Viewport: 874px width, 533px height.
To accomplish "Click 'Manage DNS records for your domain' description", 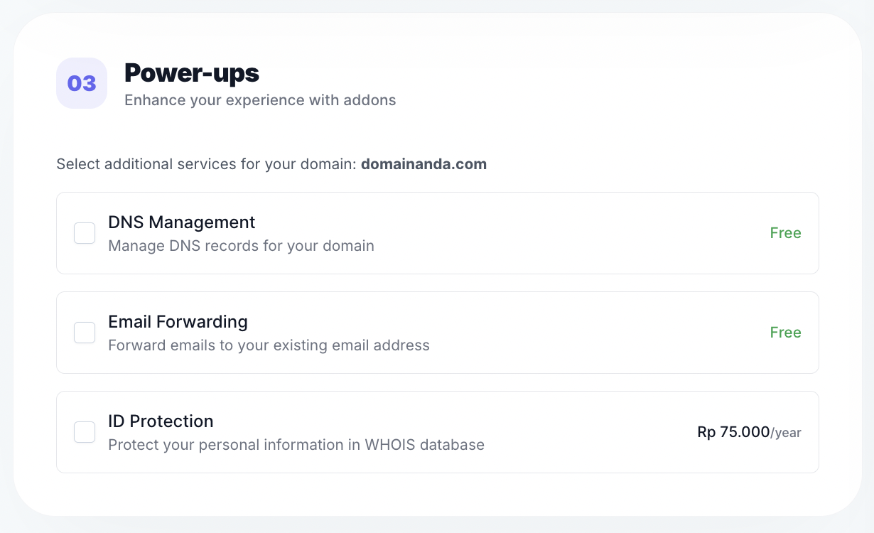I will [x=241, y=246].
